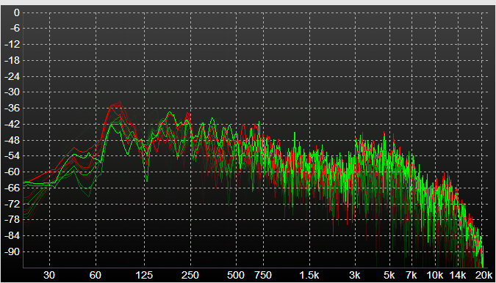Click the -90 dB axis label
This screenshot has width=496, height=283.
(12, 251)
